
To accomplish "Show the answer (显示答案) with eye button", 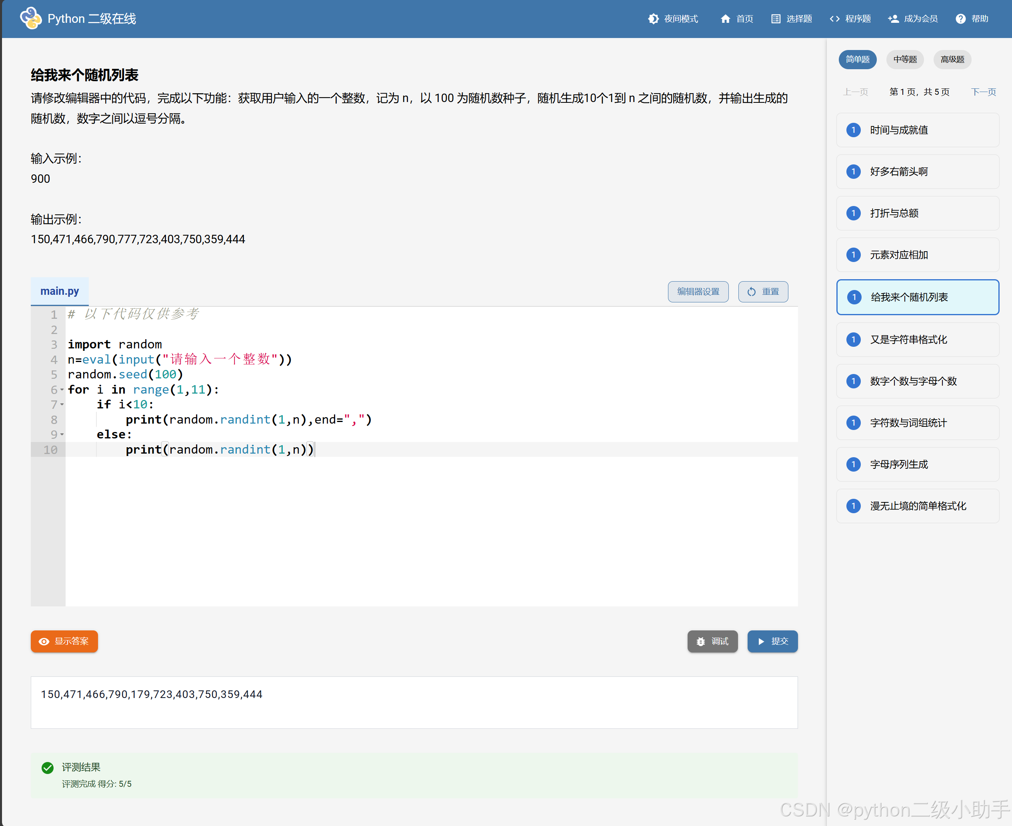I will pyautogui.click(x=64, y=641).
